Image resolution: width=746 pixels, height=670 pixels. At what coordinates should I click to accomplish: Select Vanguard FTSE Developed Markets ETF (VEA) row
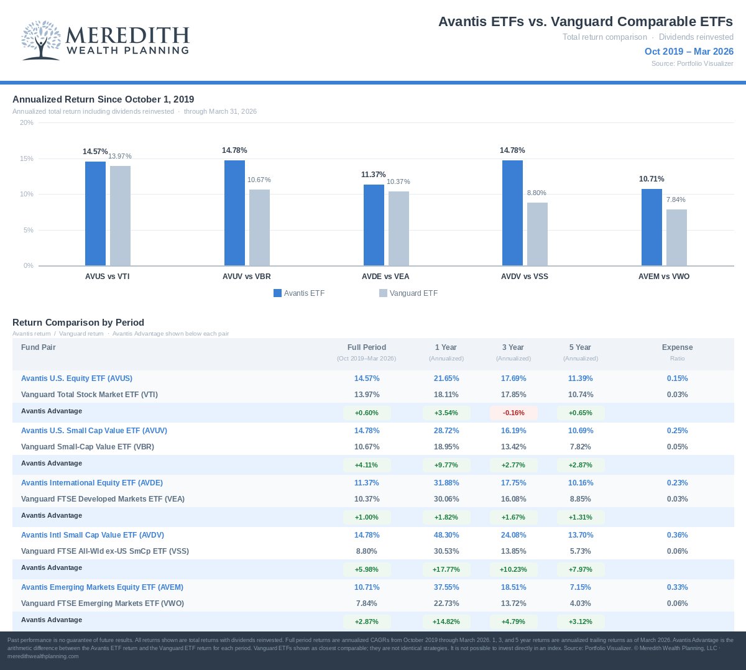(x=373, y=499)
